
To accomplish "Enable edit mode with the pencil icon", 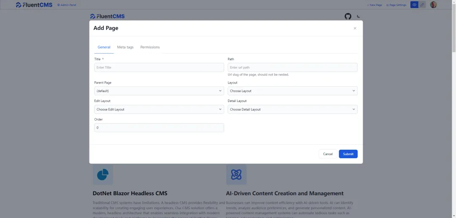I will click(x=422, y=5).
